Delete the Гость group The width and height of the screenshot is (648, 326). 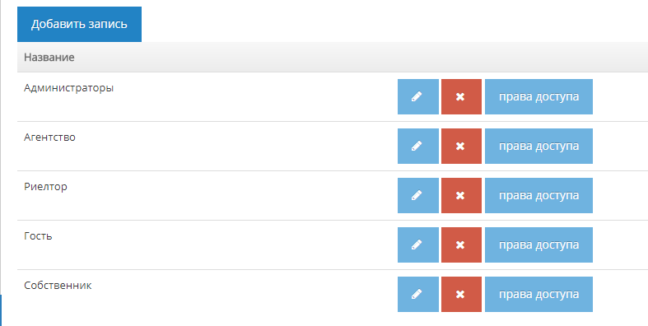(x=462, y=245)
